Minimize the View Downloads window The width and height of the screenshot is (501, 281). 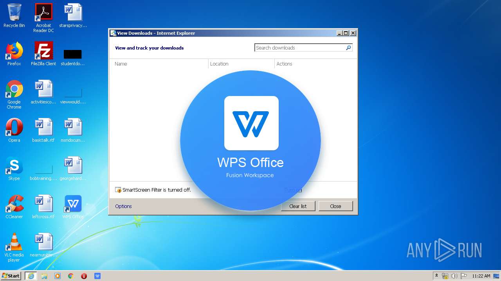339,33
